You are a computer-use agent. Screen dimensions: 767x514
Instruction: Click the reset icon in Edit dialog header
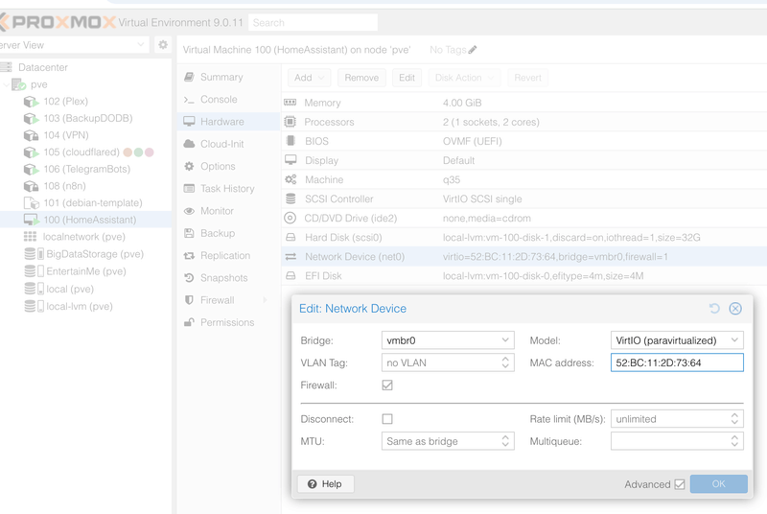(x=714, y=308)
